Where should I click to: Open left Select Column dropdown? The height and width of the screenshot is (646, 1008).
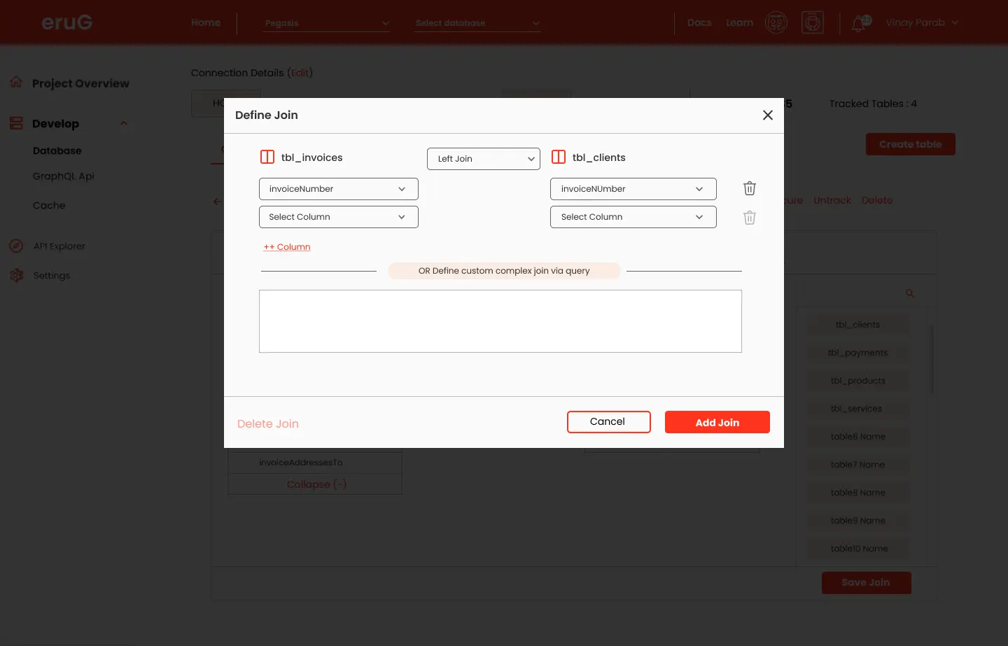coord(338,217)
